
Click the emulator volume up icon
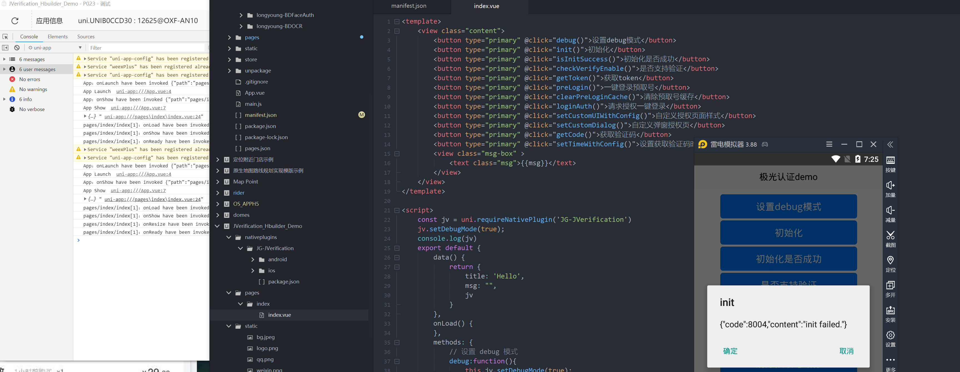click(890, 185)
